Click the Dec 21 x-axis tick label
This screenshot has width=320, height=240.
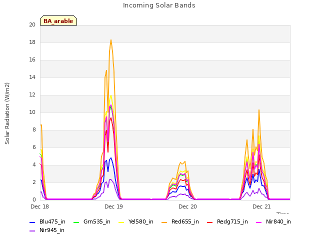pyautogui.click(x=261, y=206)
